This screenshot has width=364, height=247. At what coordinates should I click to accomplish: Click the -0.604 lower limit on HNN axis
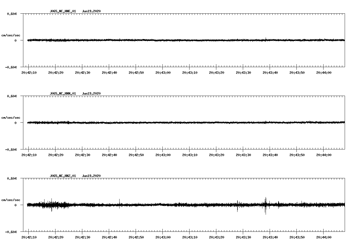pyautogui.click(x=11, y=149)
